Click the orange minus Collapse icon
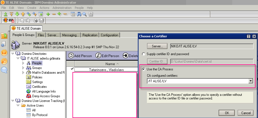Image resolution: width=258 pixels, height=118 pixels. tap(54, 14)
